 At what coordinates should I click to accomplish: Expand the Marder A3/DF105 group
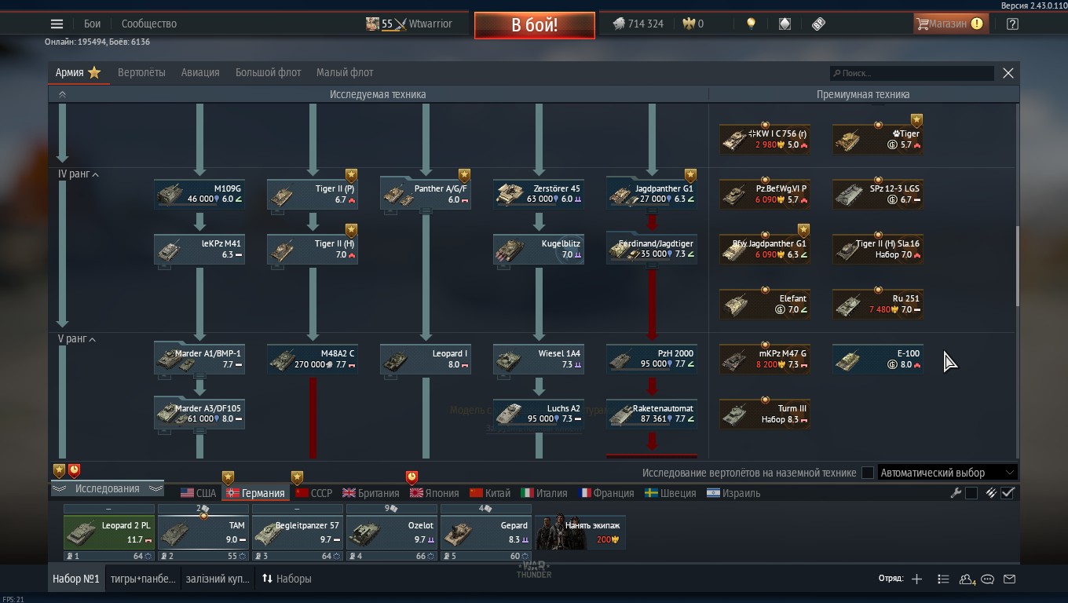click(199, 414)
